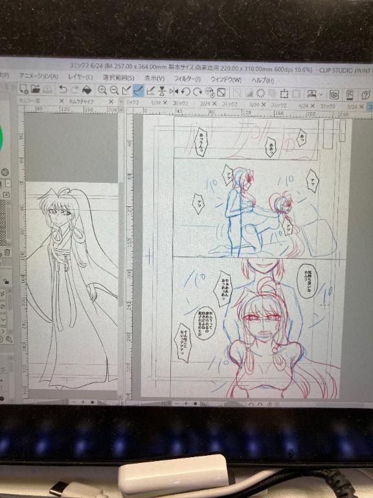Open the アニメーション(A) menu
Screen dimensions: 373x498
pyautogui.click(x=39, y=76)
